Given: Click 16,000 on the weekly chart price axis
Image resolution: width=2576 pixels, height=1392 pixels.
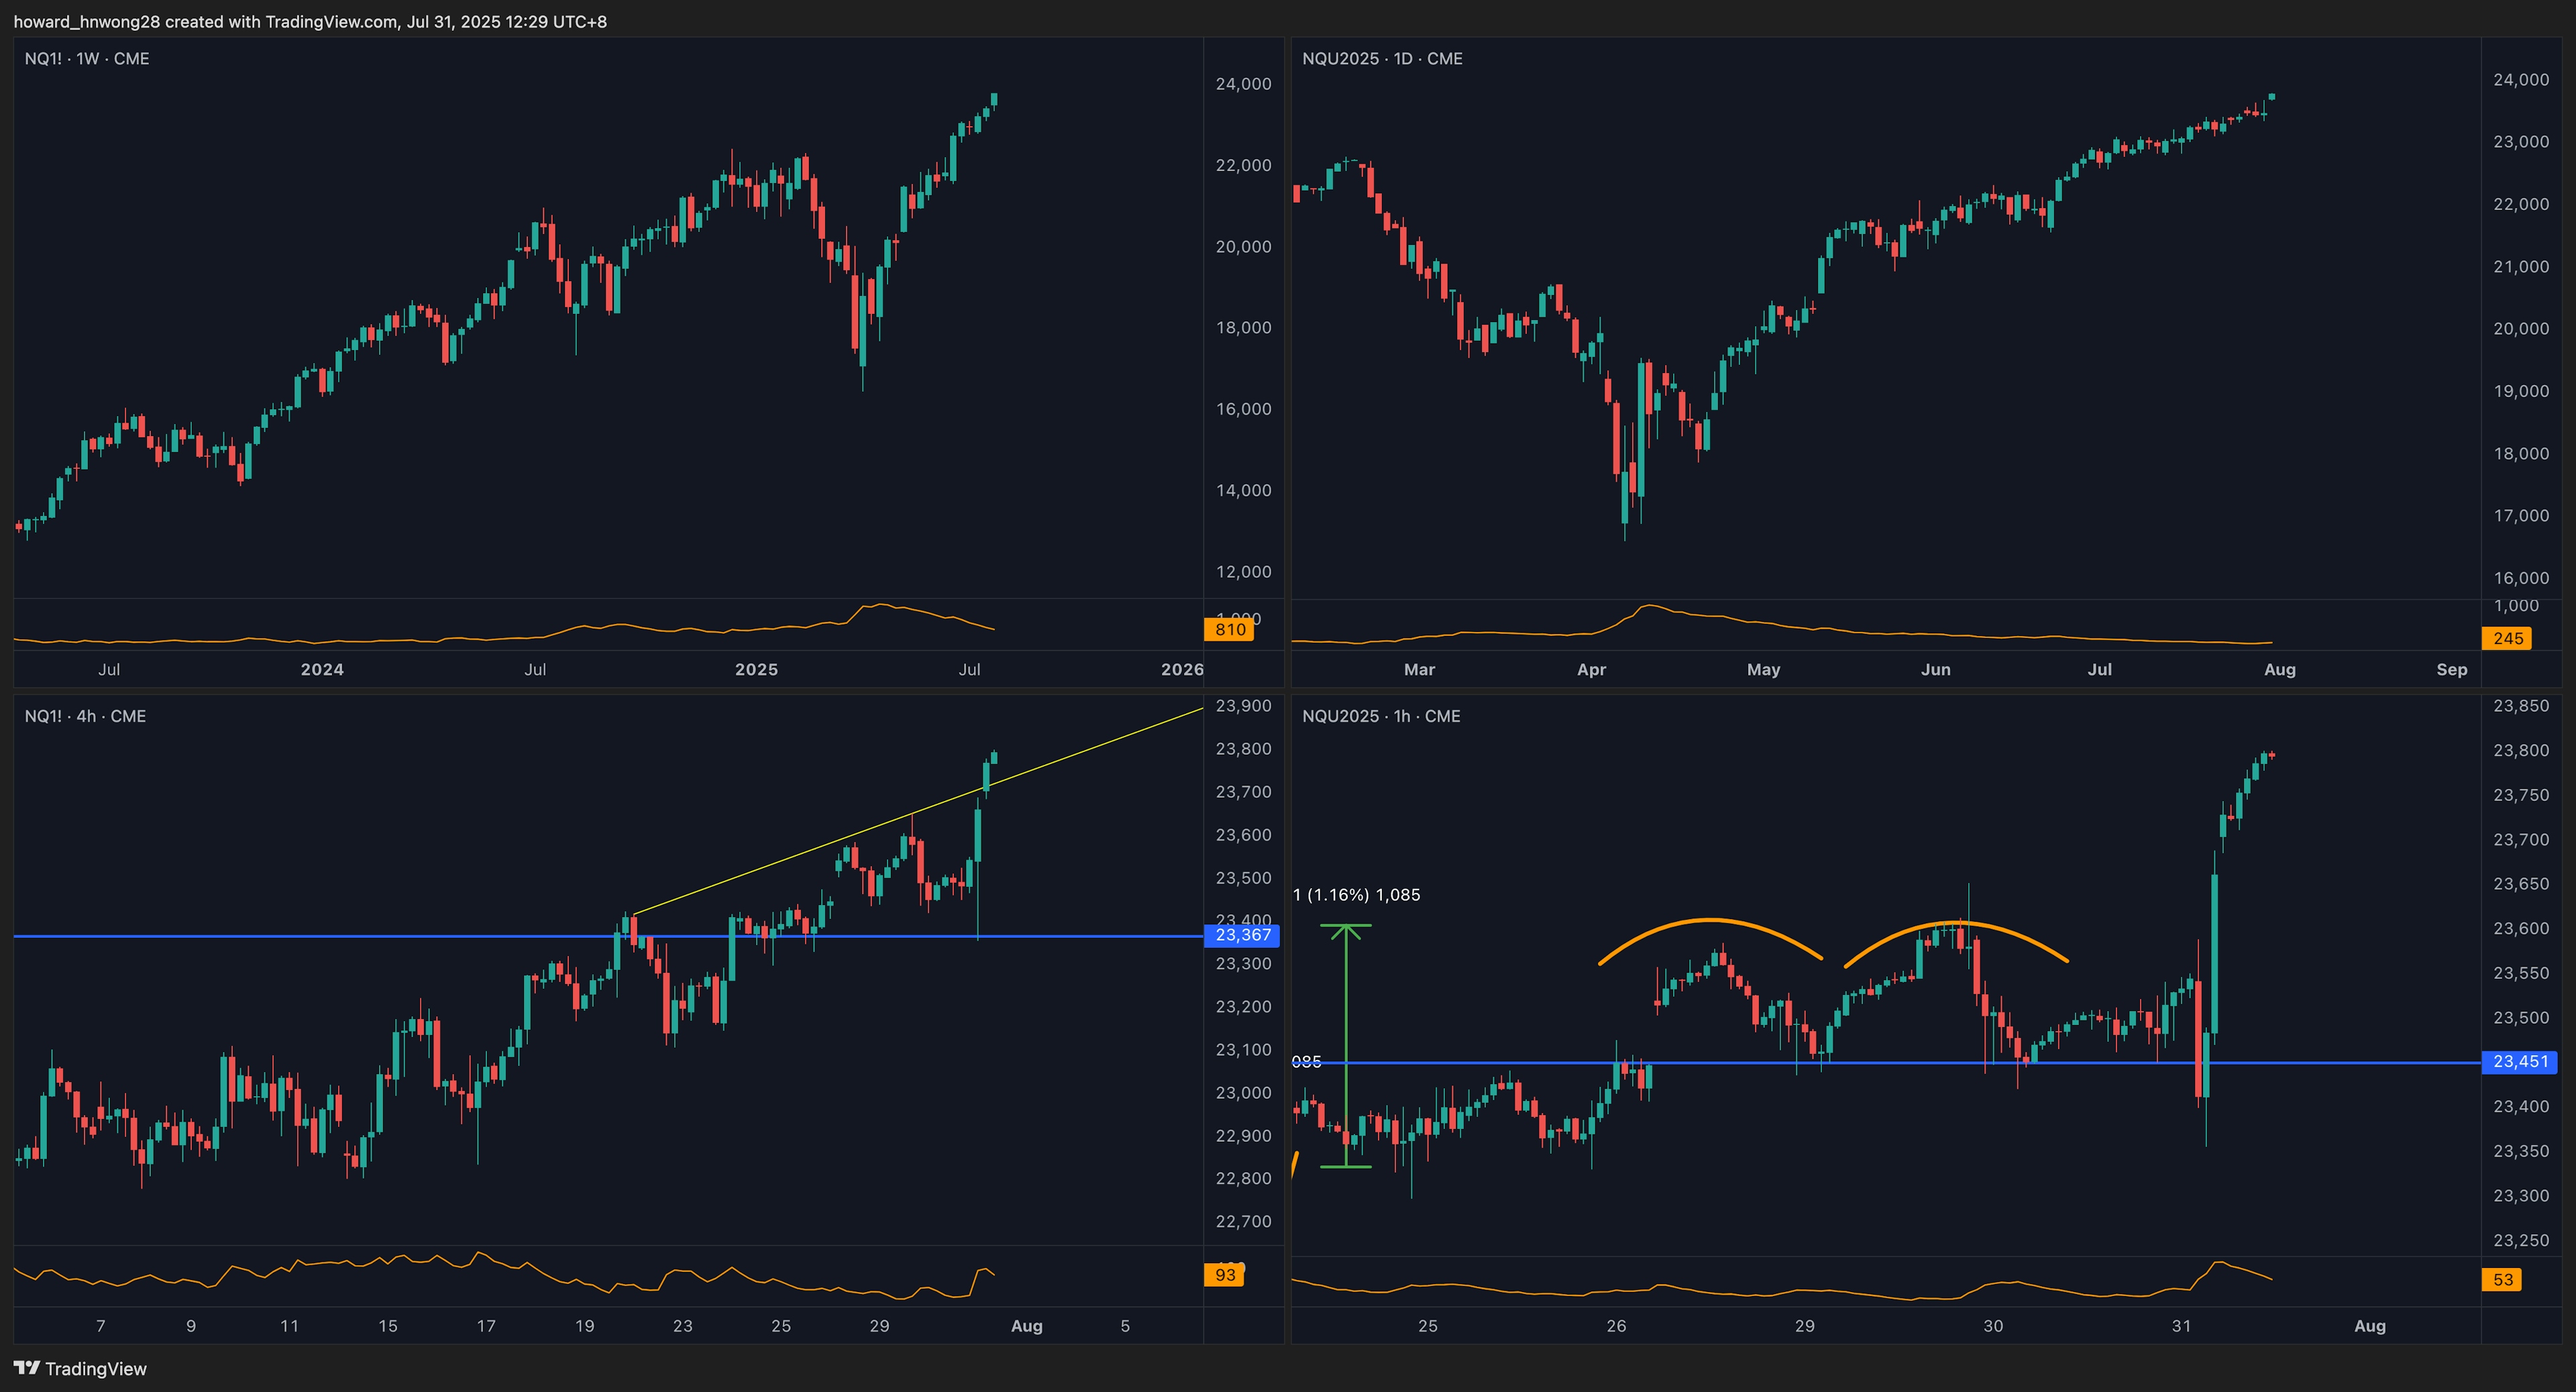Looking at the screenshot, I should point(1243,409).
